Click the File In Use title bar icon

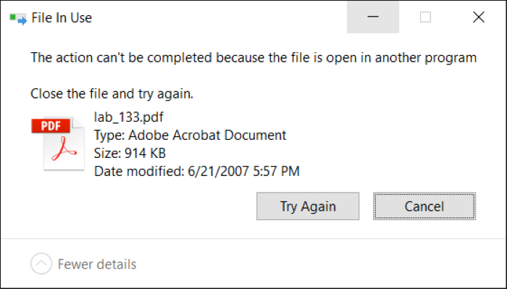[18, 18]
